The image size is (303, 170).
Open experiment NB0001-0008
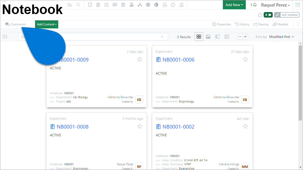tap(73, 127)
